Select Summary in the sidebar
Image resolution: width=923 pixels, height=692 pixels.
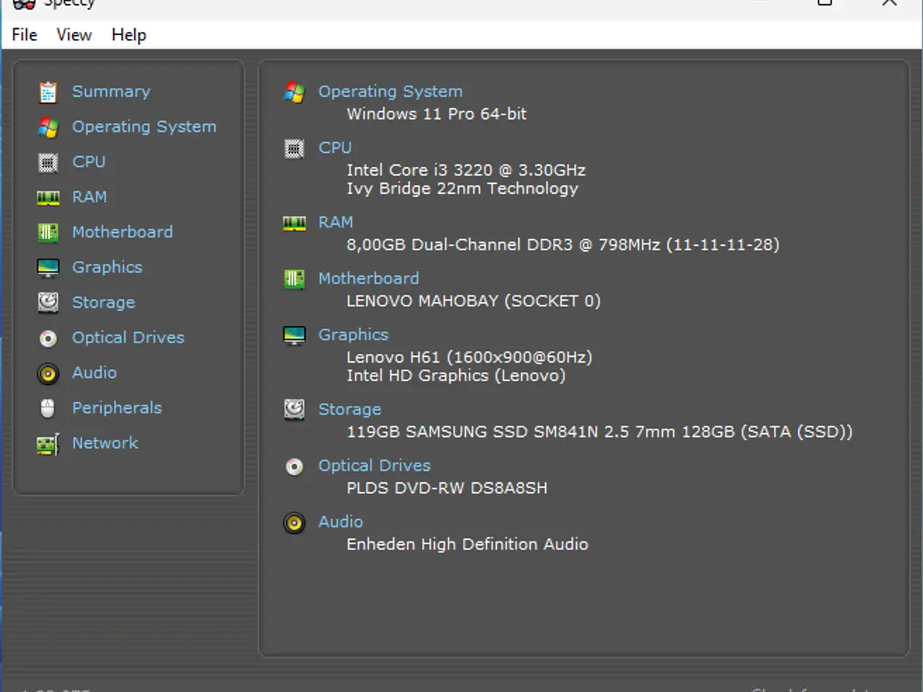(111, 92)
